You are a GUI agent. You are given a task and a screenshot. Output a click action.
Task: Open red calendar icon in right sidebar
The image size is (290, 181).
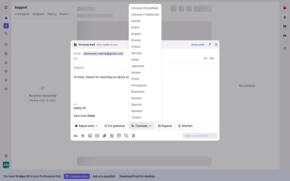285,8
